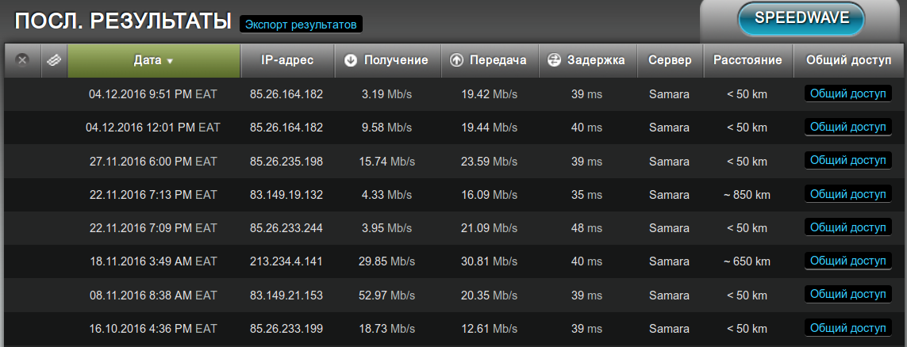Screen dimensions: 907x347
Task: Share the 04.12.2016 9:51 PM result
Action: pos(847,93)
